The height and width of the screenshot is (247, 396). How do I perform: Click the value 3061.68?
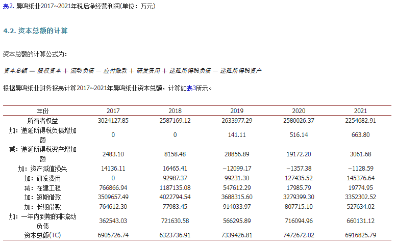click(x=361, y=154)
